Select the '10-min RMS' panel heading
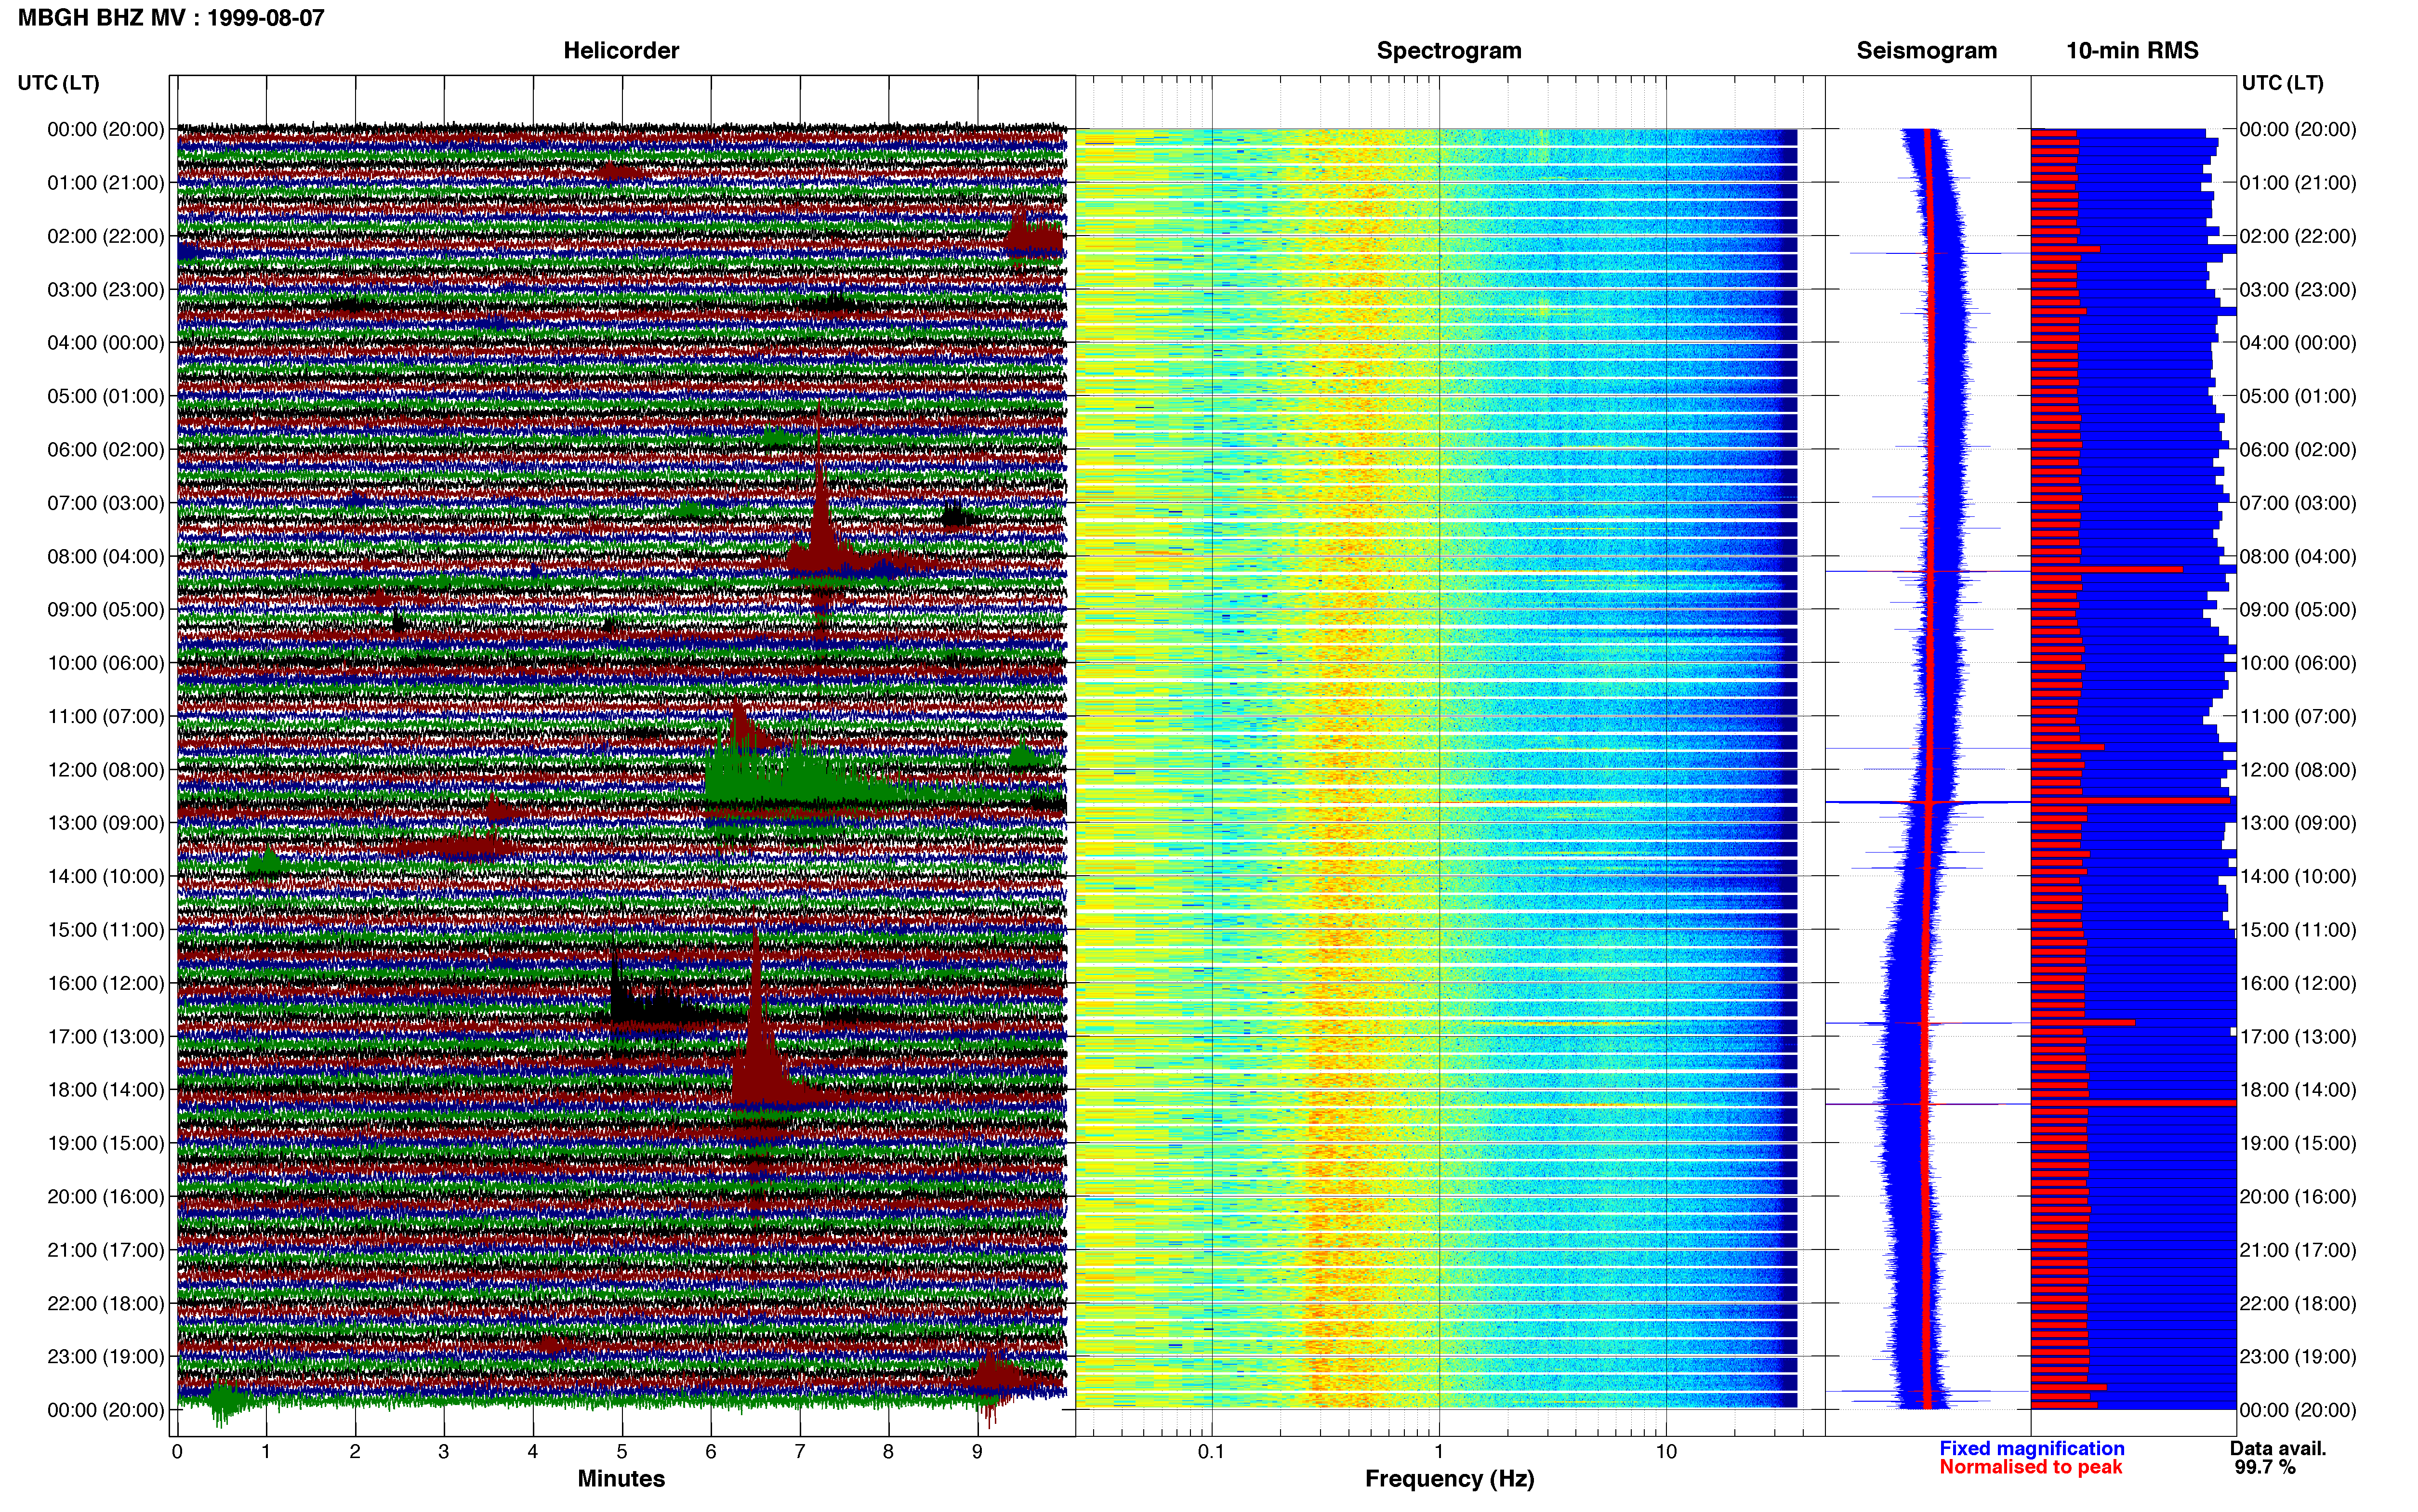The width and height of the screenshot is (2418, 1512). 2132,51
